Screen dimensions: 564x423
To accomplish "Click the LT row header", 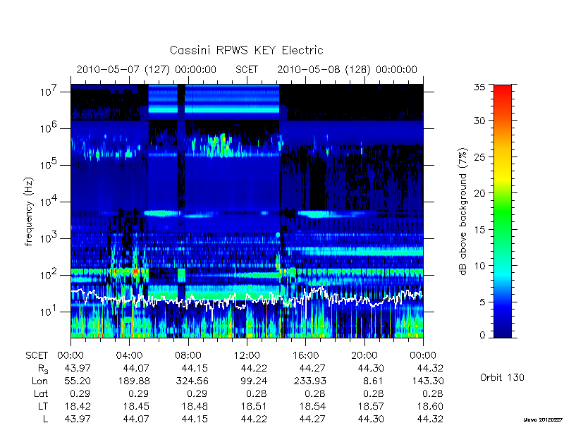I will pyautogui.click(x=43, y=406).
